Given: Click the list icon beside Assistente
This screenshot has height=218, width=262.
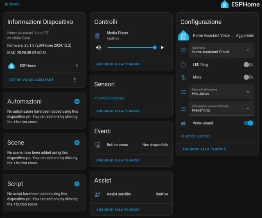Looking at the screenshot, I should (x=183, y=50).
